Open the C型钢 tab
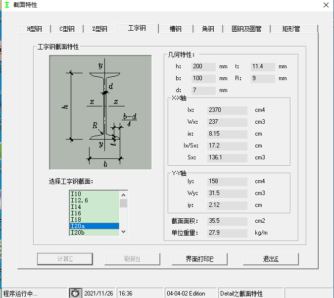 [x=67, y=29]
